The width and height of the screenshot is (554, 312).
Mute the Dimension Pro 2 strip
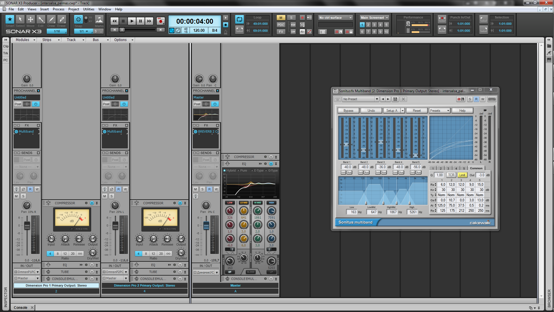(105, 196)
